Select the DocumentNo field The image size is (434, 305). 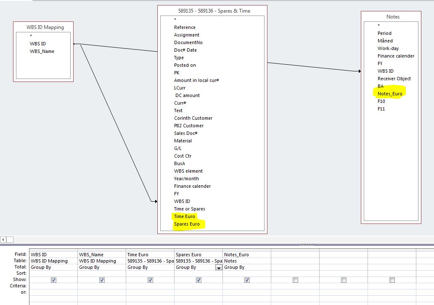188,42
